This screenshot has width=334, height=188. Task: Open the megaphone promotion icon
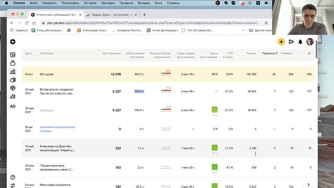[291, 42]
